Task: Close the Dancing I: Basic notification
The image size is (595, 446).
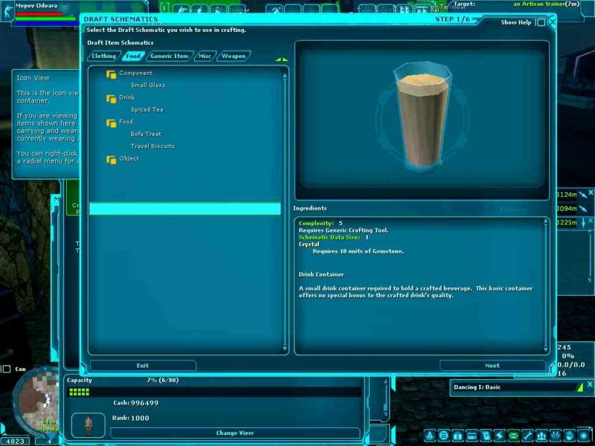Action: pyautogui.click(x=580, y=387)
